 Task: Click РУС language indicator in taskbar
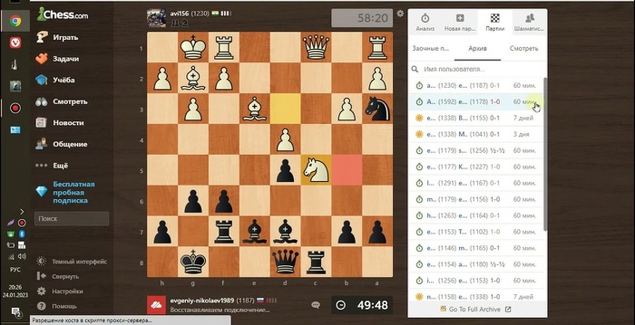coord(15,270)
